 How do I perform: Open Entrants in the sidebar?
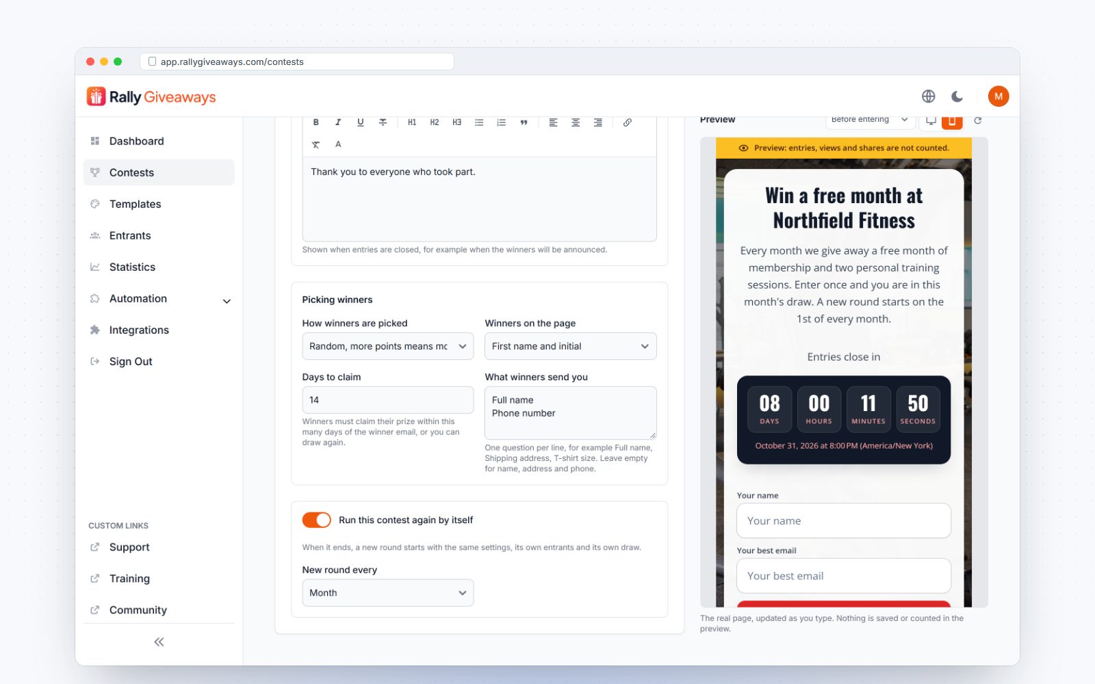159,235
